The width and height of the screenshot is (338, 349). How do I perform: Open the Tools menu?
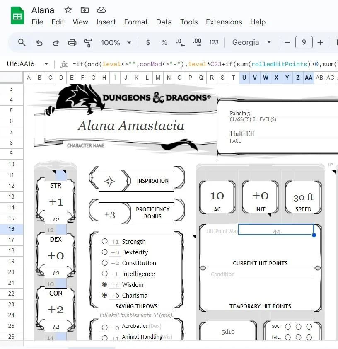(189, 22)
